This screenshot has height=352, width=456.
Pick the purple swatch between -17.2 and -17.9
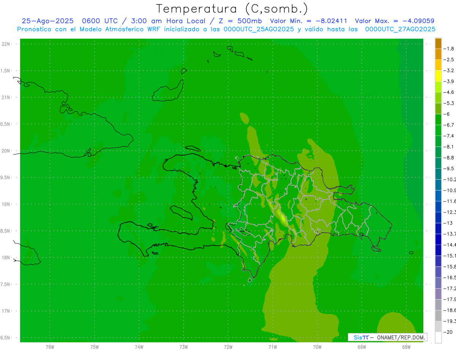tap(438, 294)
